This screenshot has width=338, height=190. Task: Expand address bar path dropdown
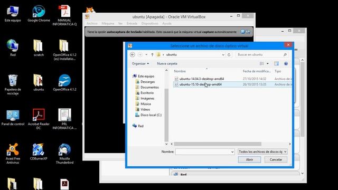[x=223, y=55]
